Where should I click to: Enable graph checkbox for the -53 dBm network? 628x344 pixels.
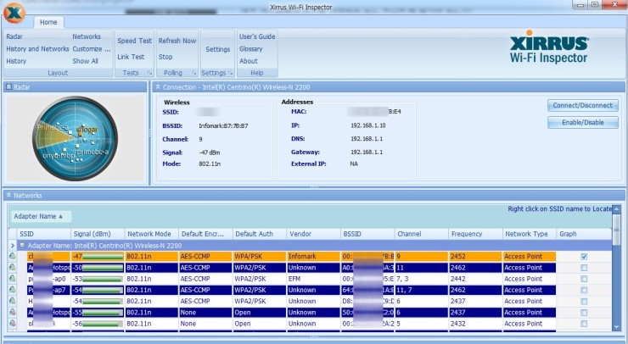pos(584,279)
